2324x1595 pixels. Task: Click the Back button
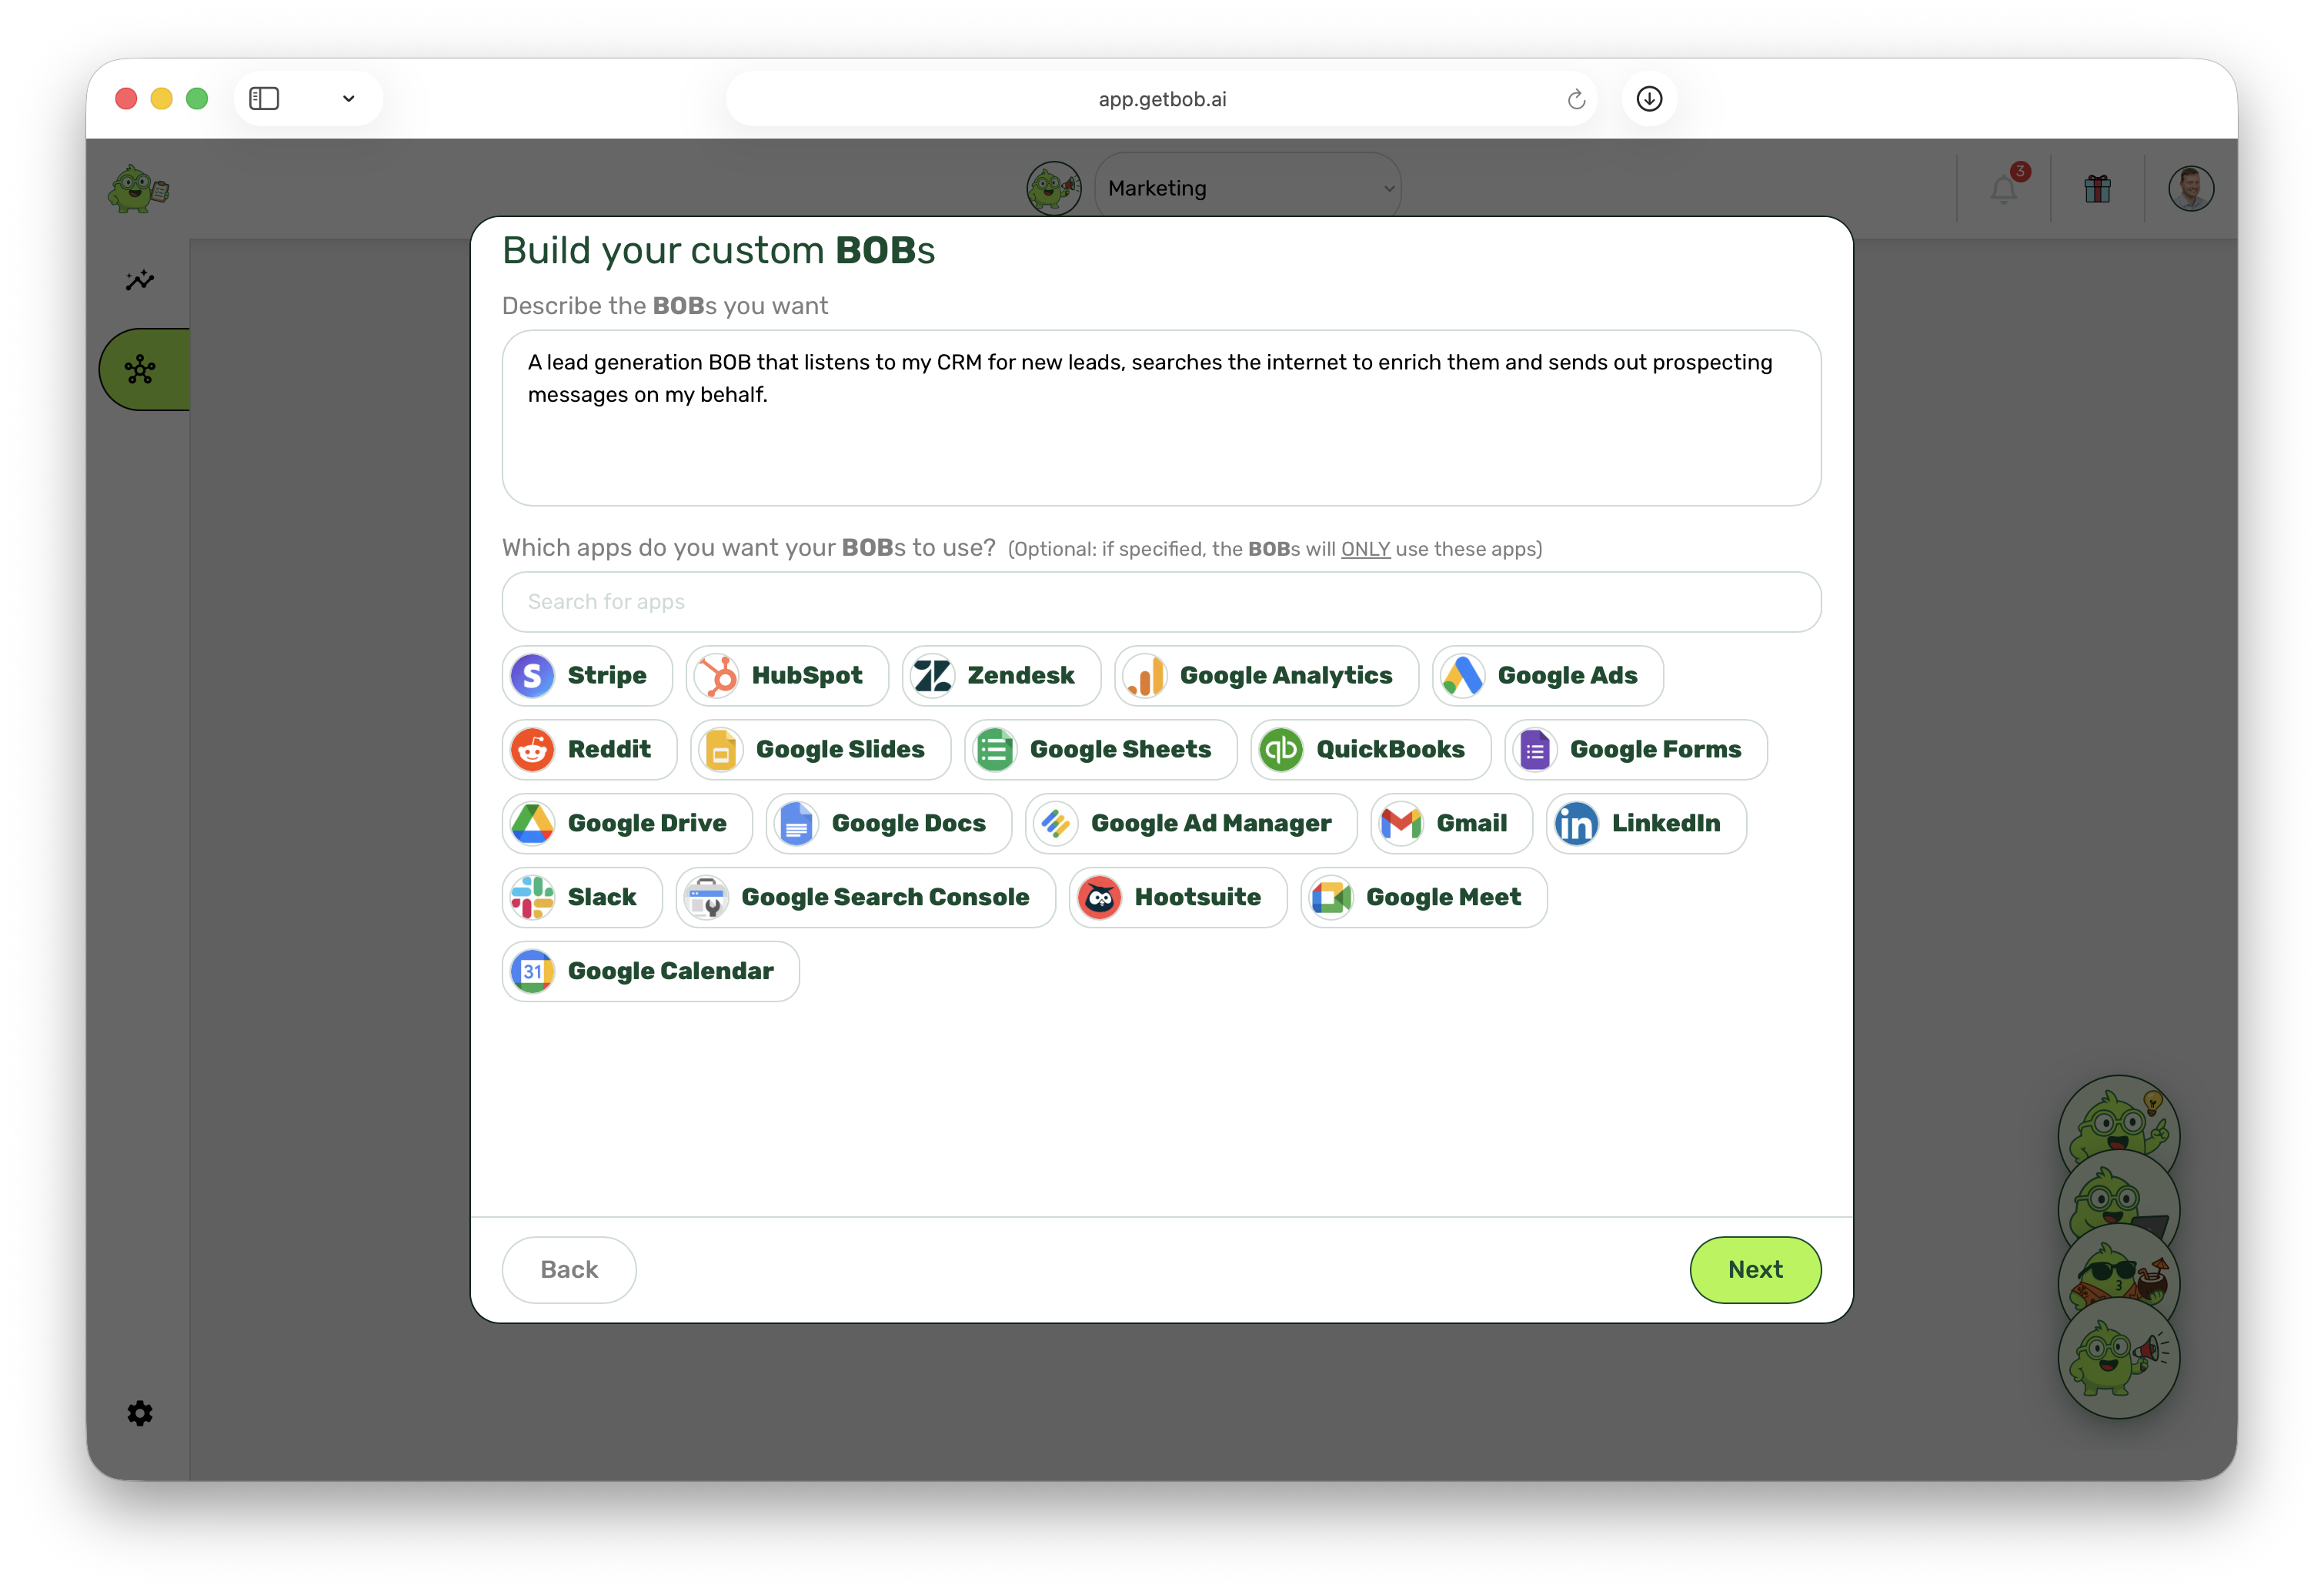(569, 1269)
